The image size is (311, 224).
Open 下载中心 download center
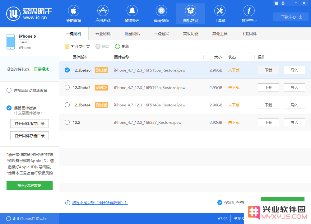pyautogui.click(x=291, y=17)
